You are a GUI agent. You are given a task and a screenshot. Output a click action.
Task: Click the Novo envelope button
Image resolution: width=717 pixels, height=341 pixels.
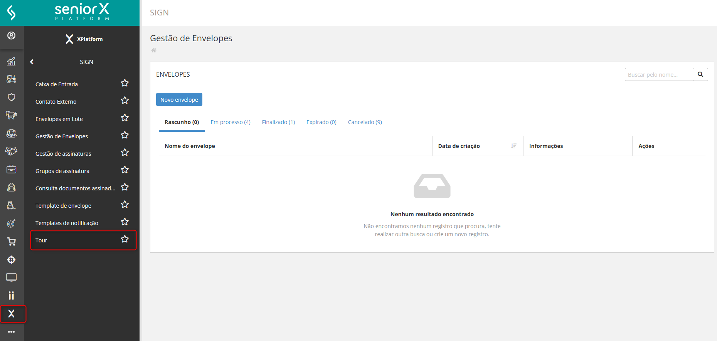(x=179, y=99)
